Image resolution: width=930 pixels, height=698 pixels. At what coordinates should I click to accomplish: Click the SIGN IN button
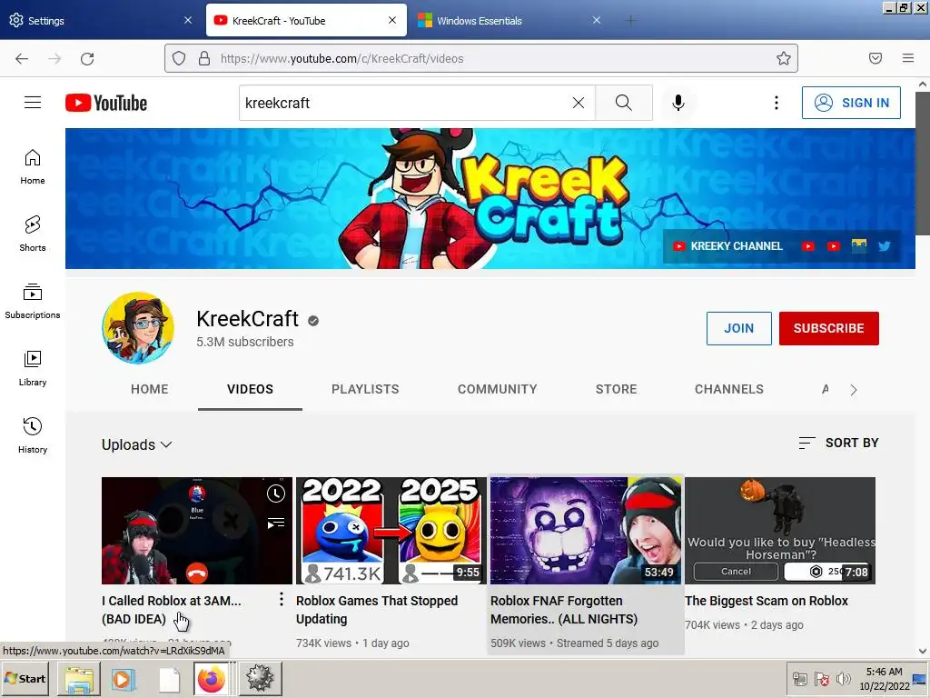pyautogui.click(x=851, y=103)
